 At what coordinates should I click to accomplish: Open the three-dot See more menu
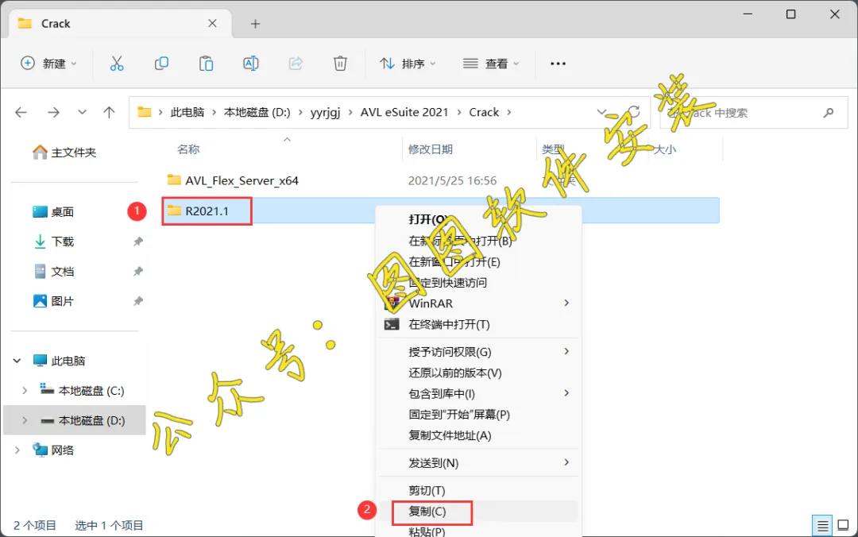(558, 64)
